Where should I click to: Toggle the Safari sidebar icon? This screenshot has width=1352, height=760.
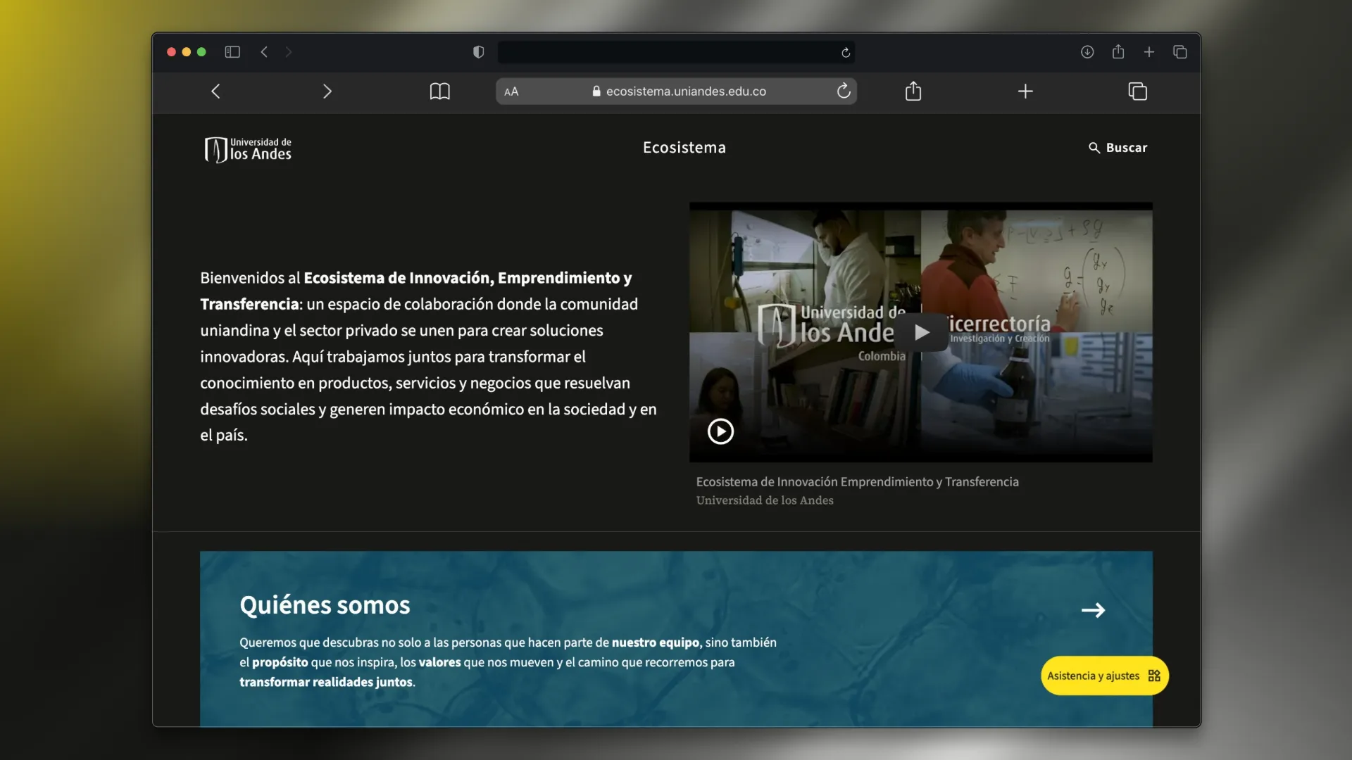click(232, 52)
